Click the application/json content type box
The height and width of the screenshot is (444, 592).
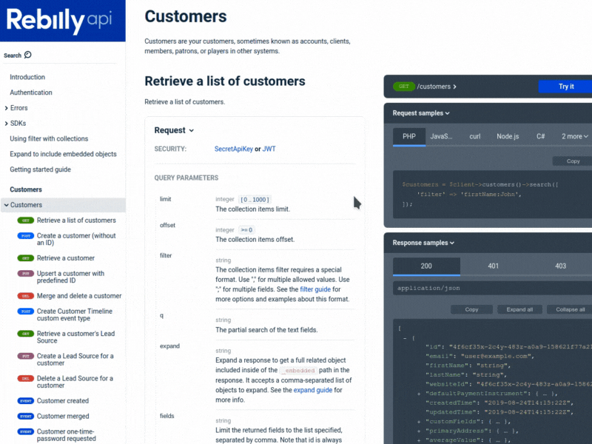[x=492, y=288]
